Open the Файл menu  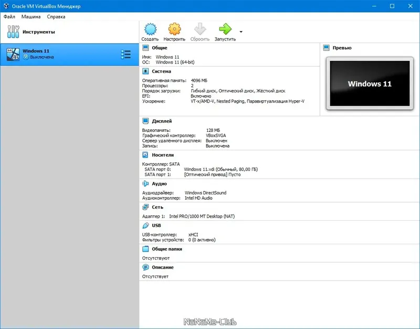(x=9, y=17)
